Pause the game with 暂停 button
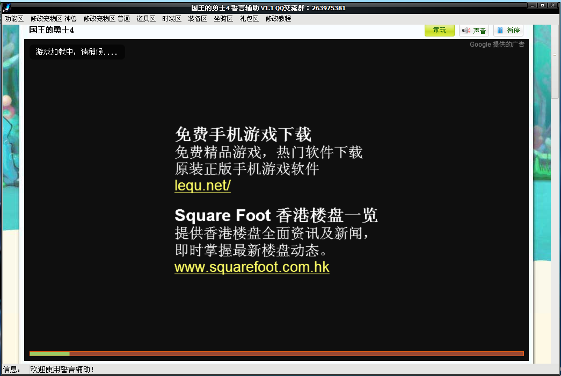 coord(508,31)
